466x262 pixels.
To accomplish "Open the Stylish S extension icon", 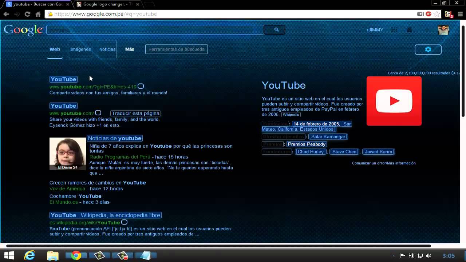I will pos(449,14).
